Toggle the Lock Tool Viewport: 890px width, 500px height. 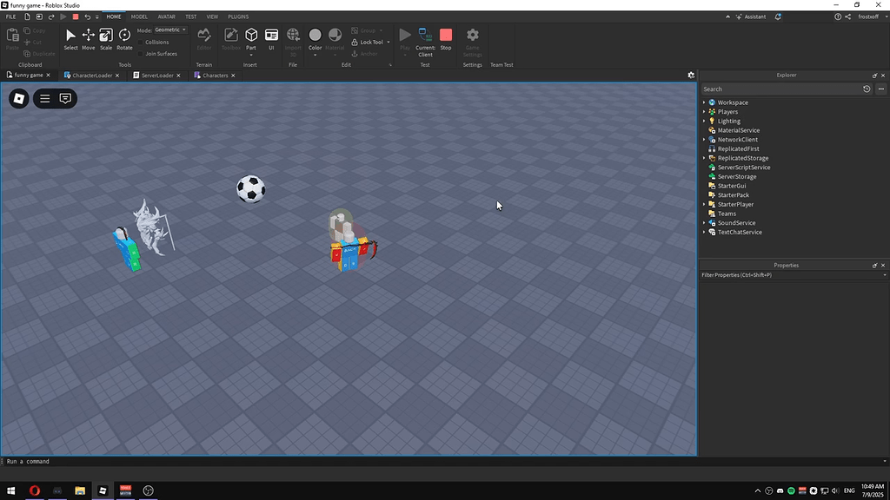(369, 42)
